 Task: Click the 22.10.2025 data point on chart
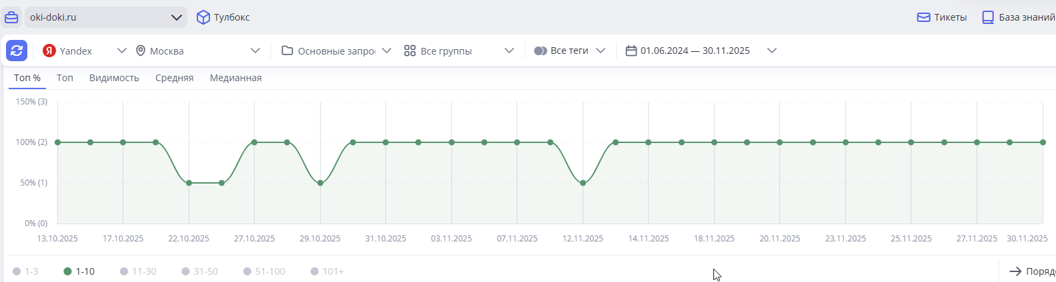(189, 183)
